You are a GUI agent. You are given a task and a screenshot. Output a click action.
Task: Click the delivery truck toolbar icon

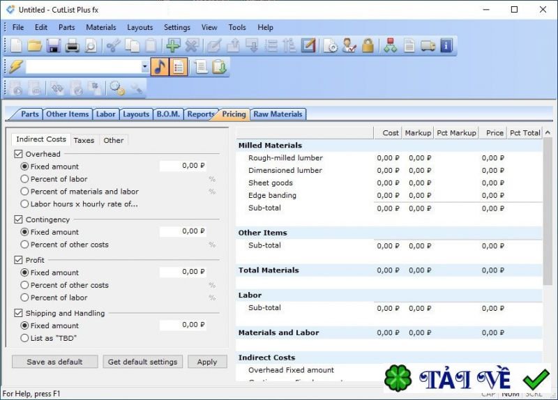[x=428, y=46]
